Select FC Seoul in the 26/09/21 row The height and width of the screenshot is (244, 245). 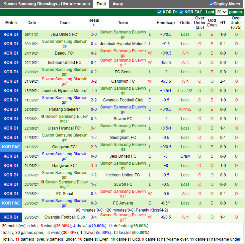123,72
